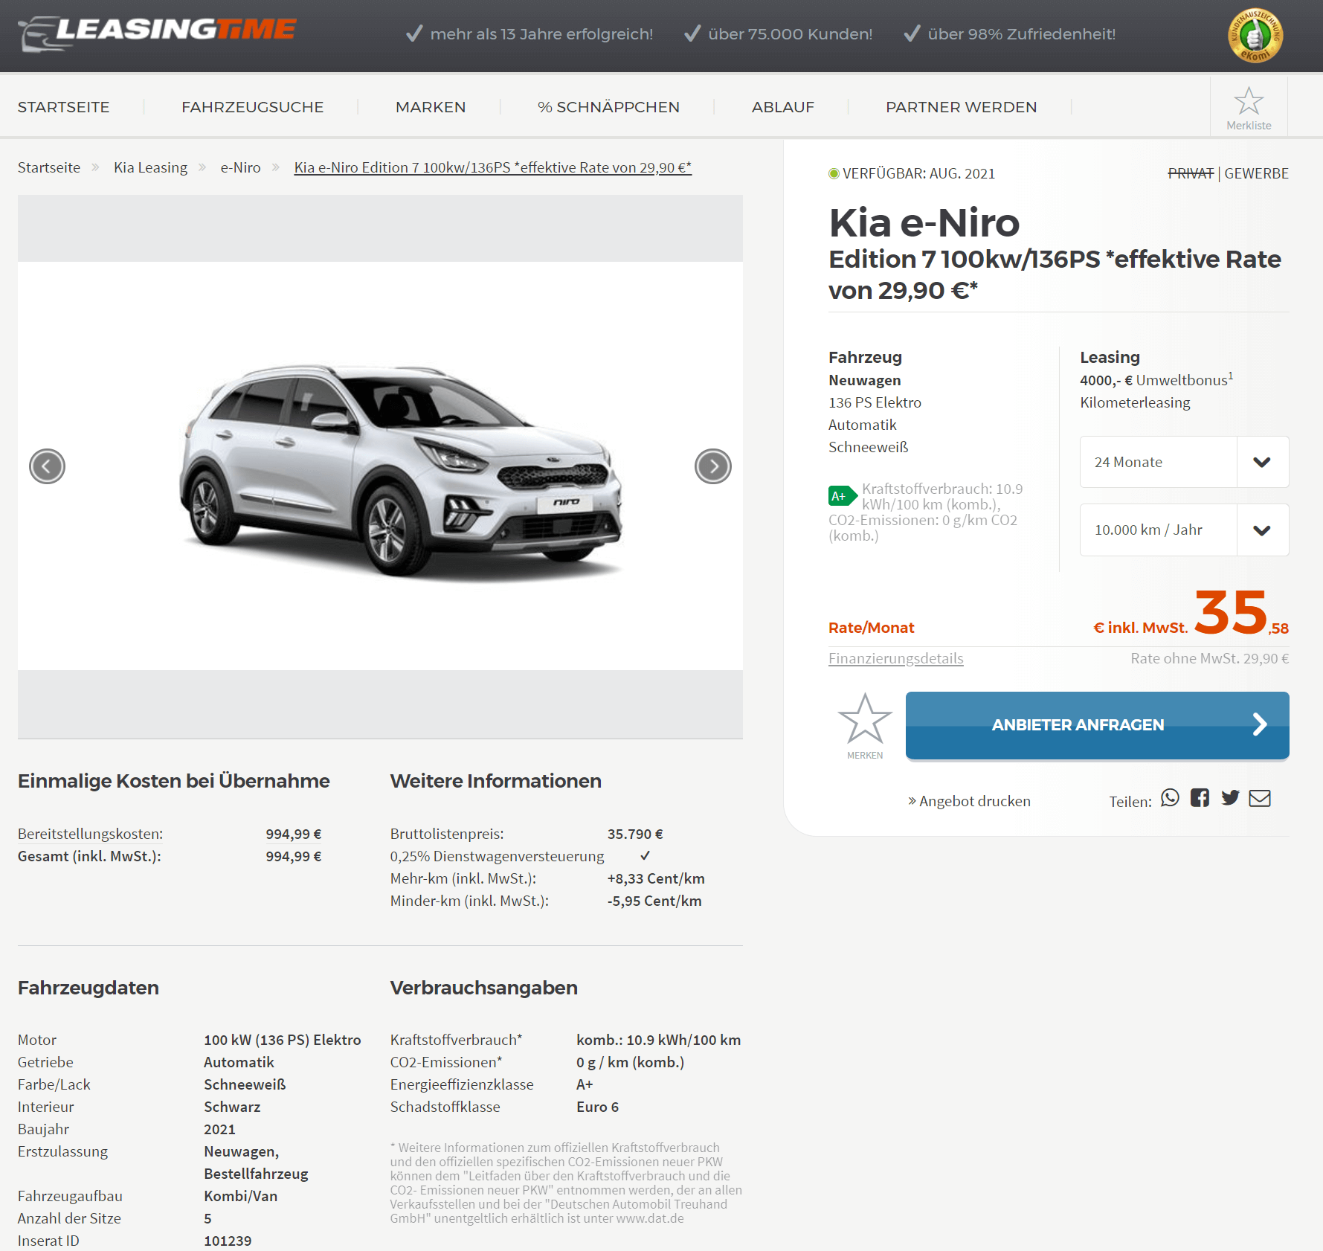Share offer on Twitter icon
The height and width of the screenshot is (1251, 1323).
click(1230, 798)
